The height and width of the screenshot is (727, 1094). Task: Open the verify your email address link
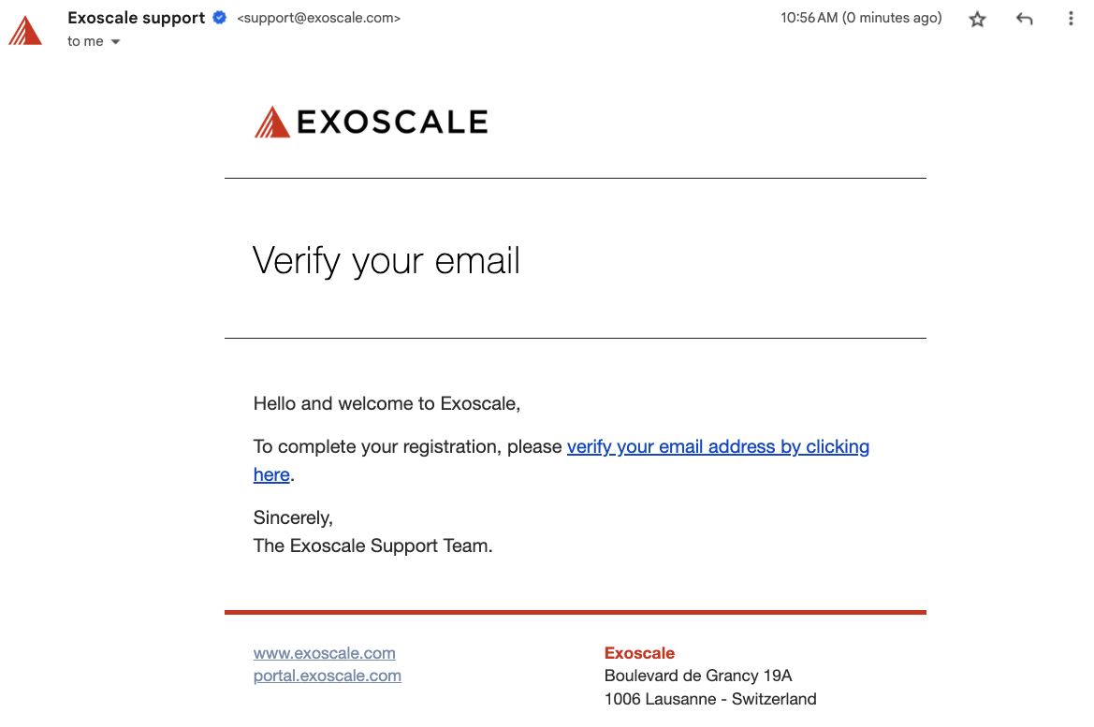(718, 447)
